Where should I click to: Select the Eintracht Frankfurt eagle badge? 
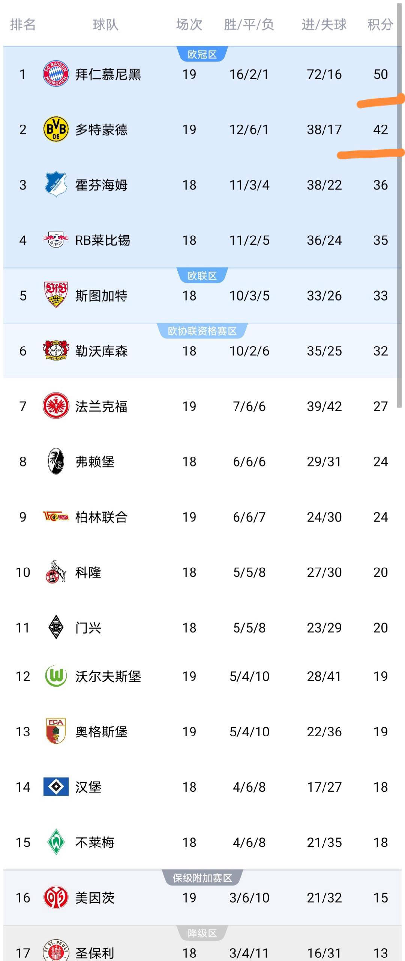(x=56, y=406)
